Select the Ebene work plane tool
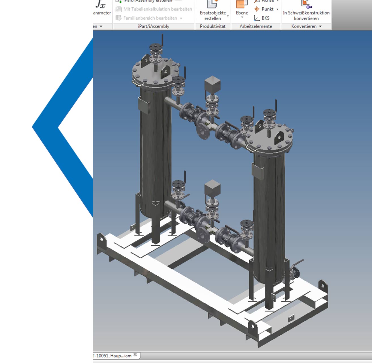 coord(242,5)
